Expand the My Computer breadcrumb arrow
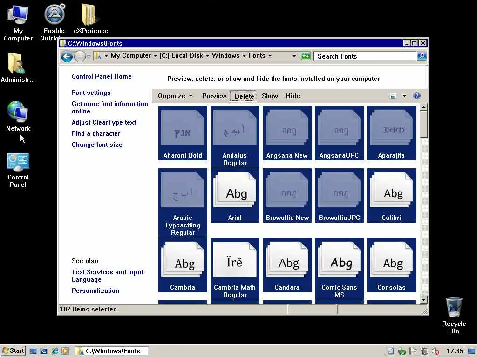 [x=155, y=56]
